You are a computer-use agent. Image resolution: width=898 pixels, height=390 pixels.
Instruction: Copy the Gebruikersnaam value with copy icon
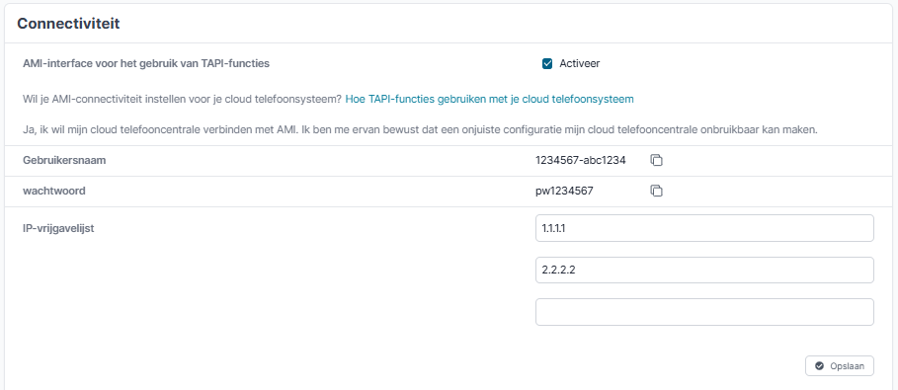[656, 160]
